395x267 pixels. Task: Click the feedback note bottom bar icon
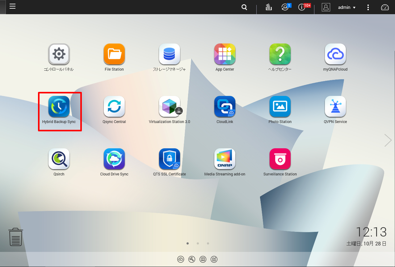(214, 259)
